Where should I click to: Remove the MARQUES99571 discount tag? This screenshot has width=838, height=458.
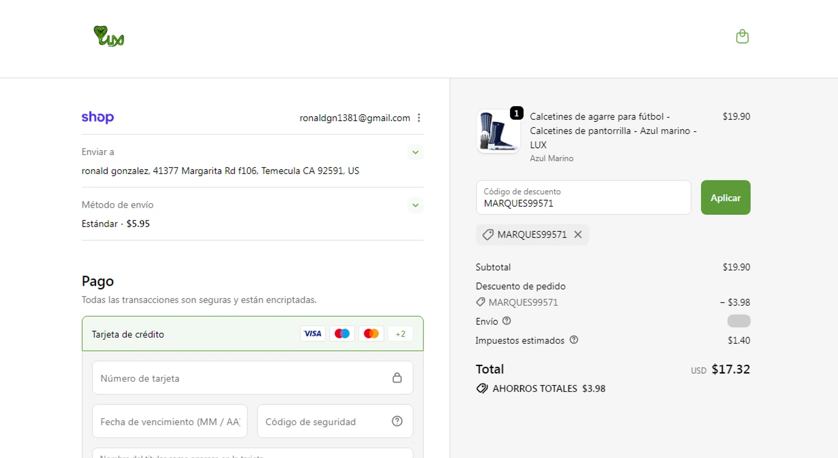578,234
